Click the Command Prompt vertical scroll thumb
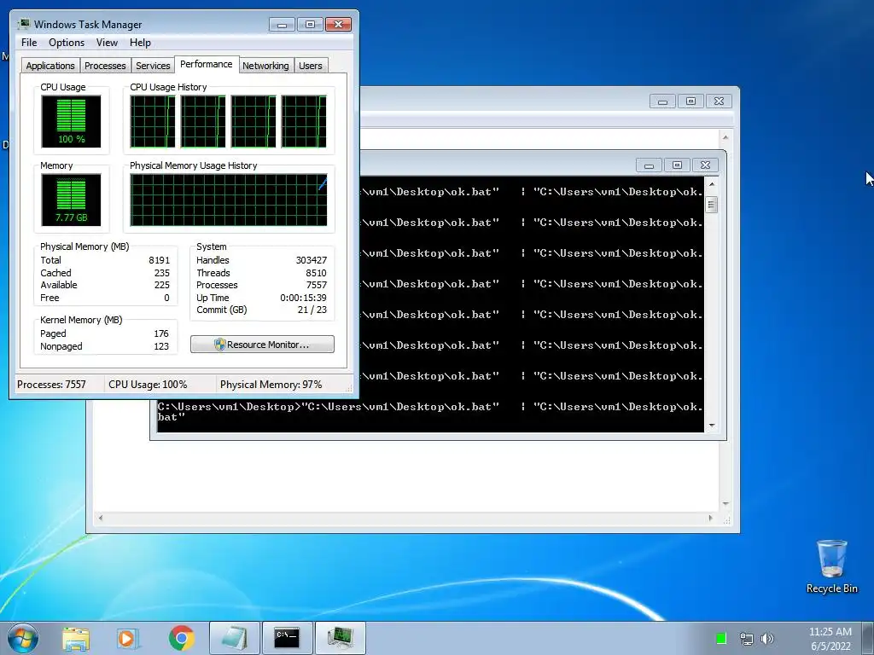 point(711,205)
